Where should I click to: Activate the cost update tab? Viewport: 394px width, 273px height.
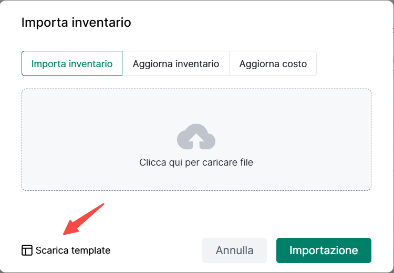(x=273, y=64)
